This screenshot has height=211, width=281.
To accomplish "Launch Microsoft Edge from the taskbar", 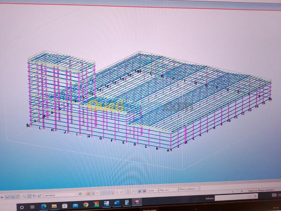I will point(44,206).
